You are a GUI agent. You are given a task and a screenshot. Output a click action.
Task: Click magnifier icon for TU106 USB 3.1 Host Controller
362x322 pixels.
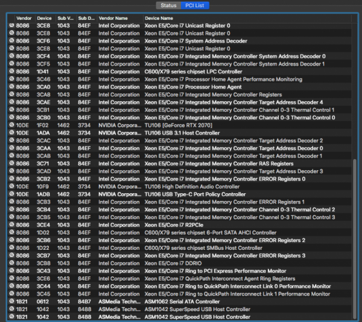coord(11,133)
